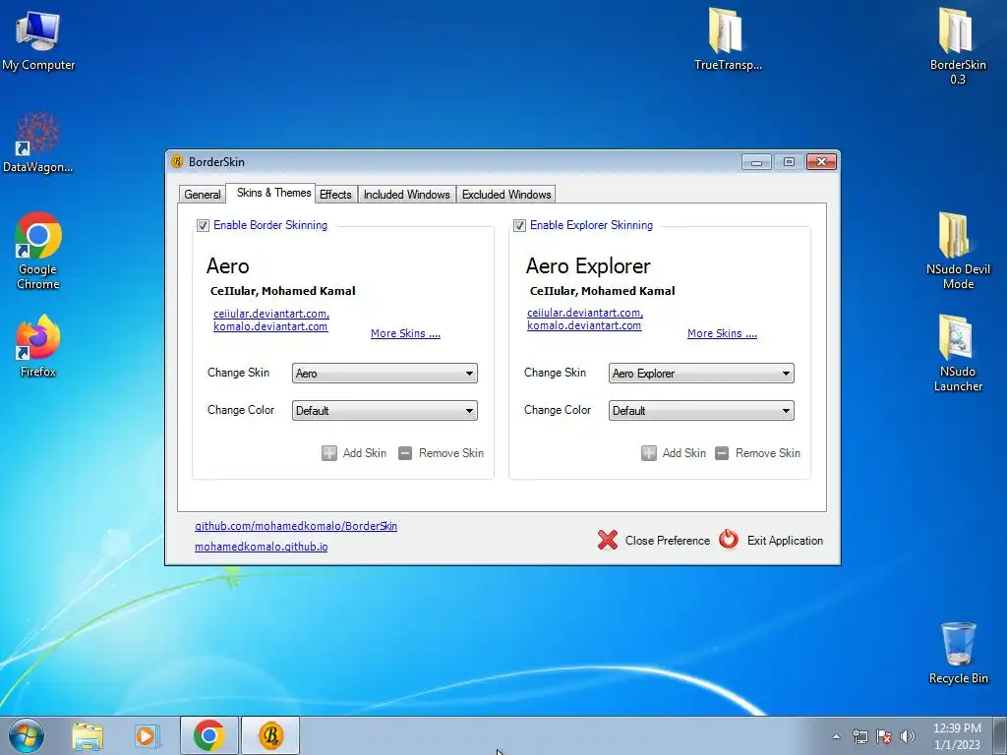
Task: Open the Change Skin dropdown showing Aero Explorer
Action: pyautogui.click(x=701, y=373)
